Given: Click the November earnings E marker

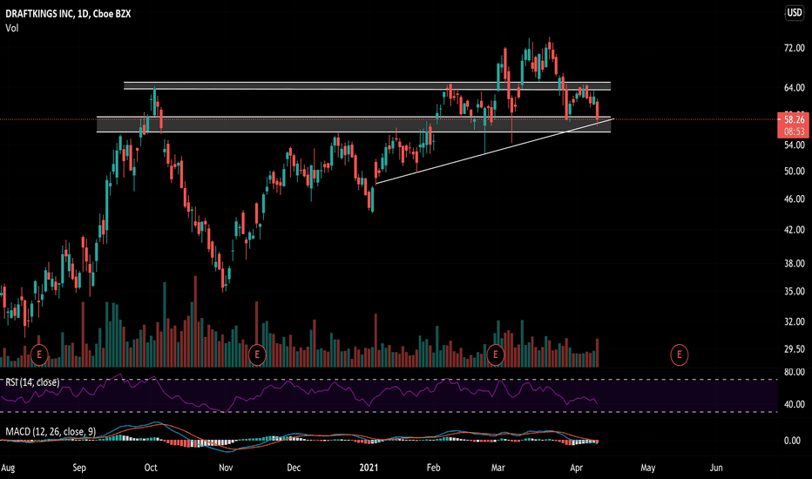Looking at the screenshot, I should point(257,354).
